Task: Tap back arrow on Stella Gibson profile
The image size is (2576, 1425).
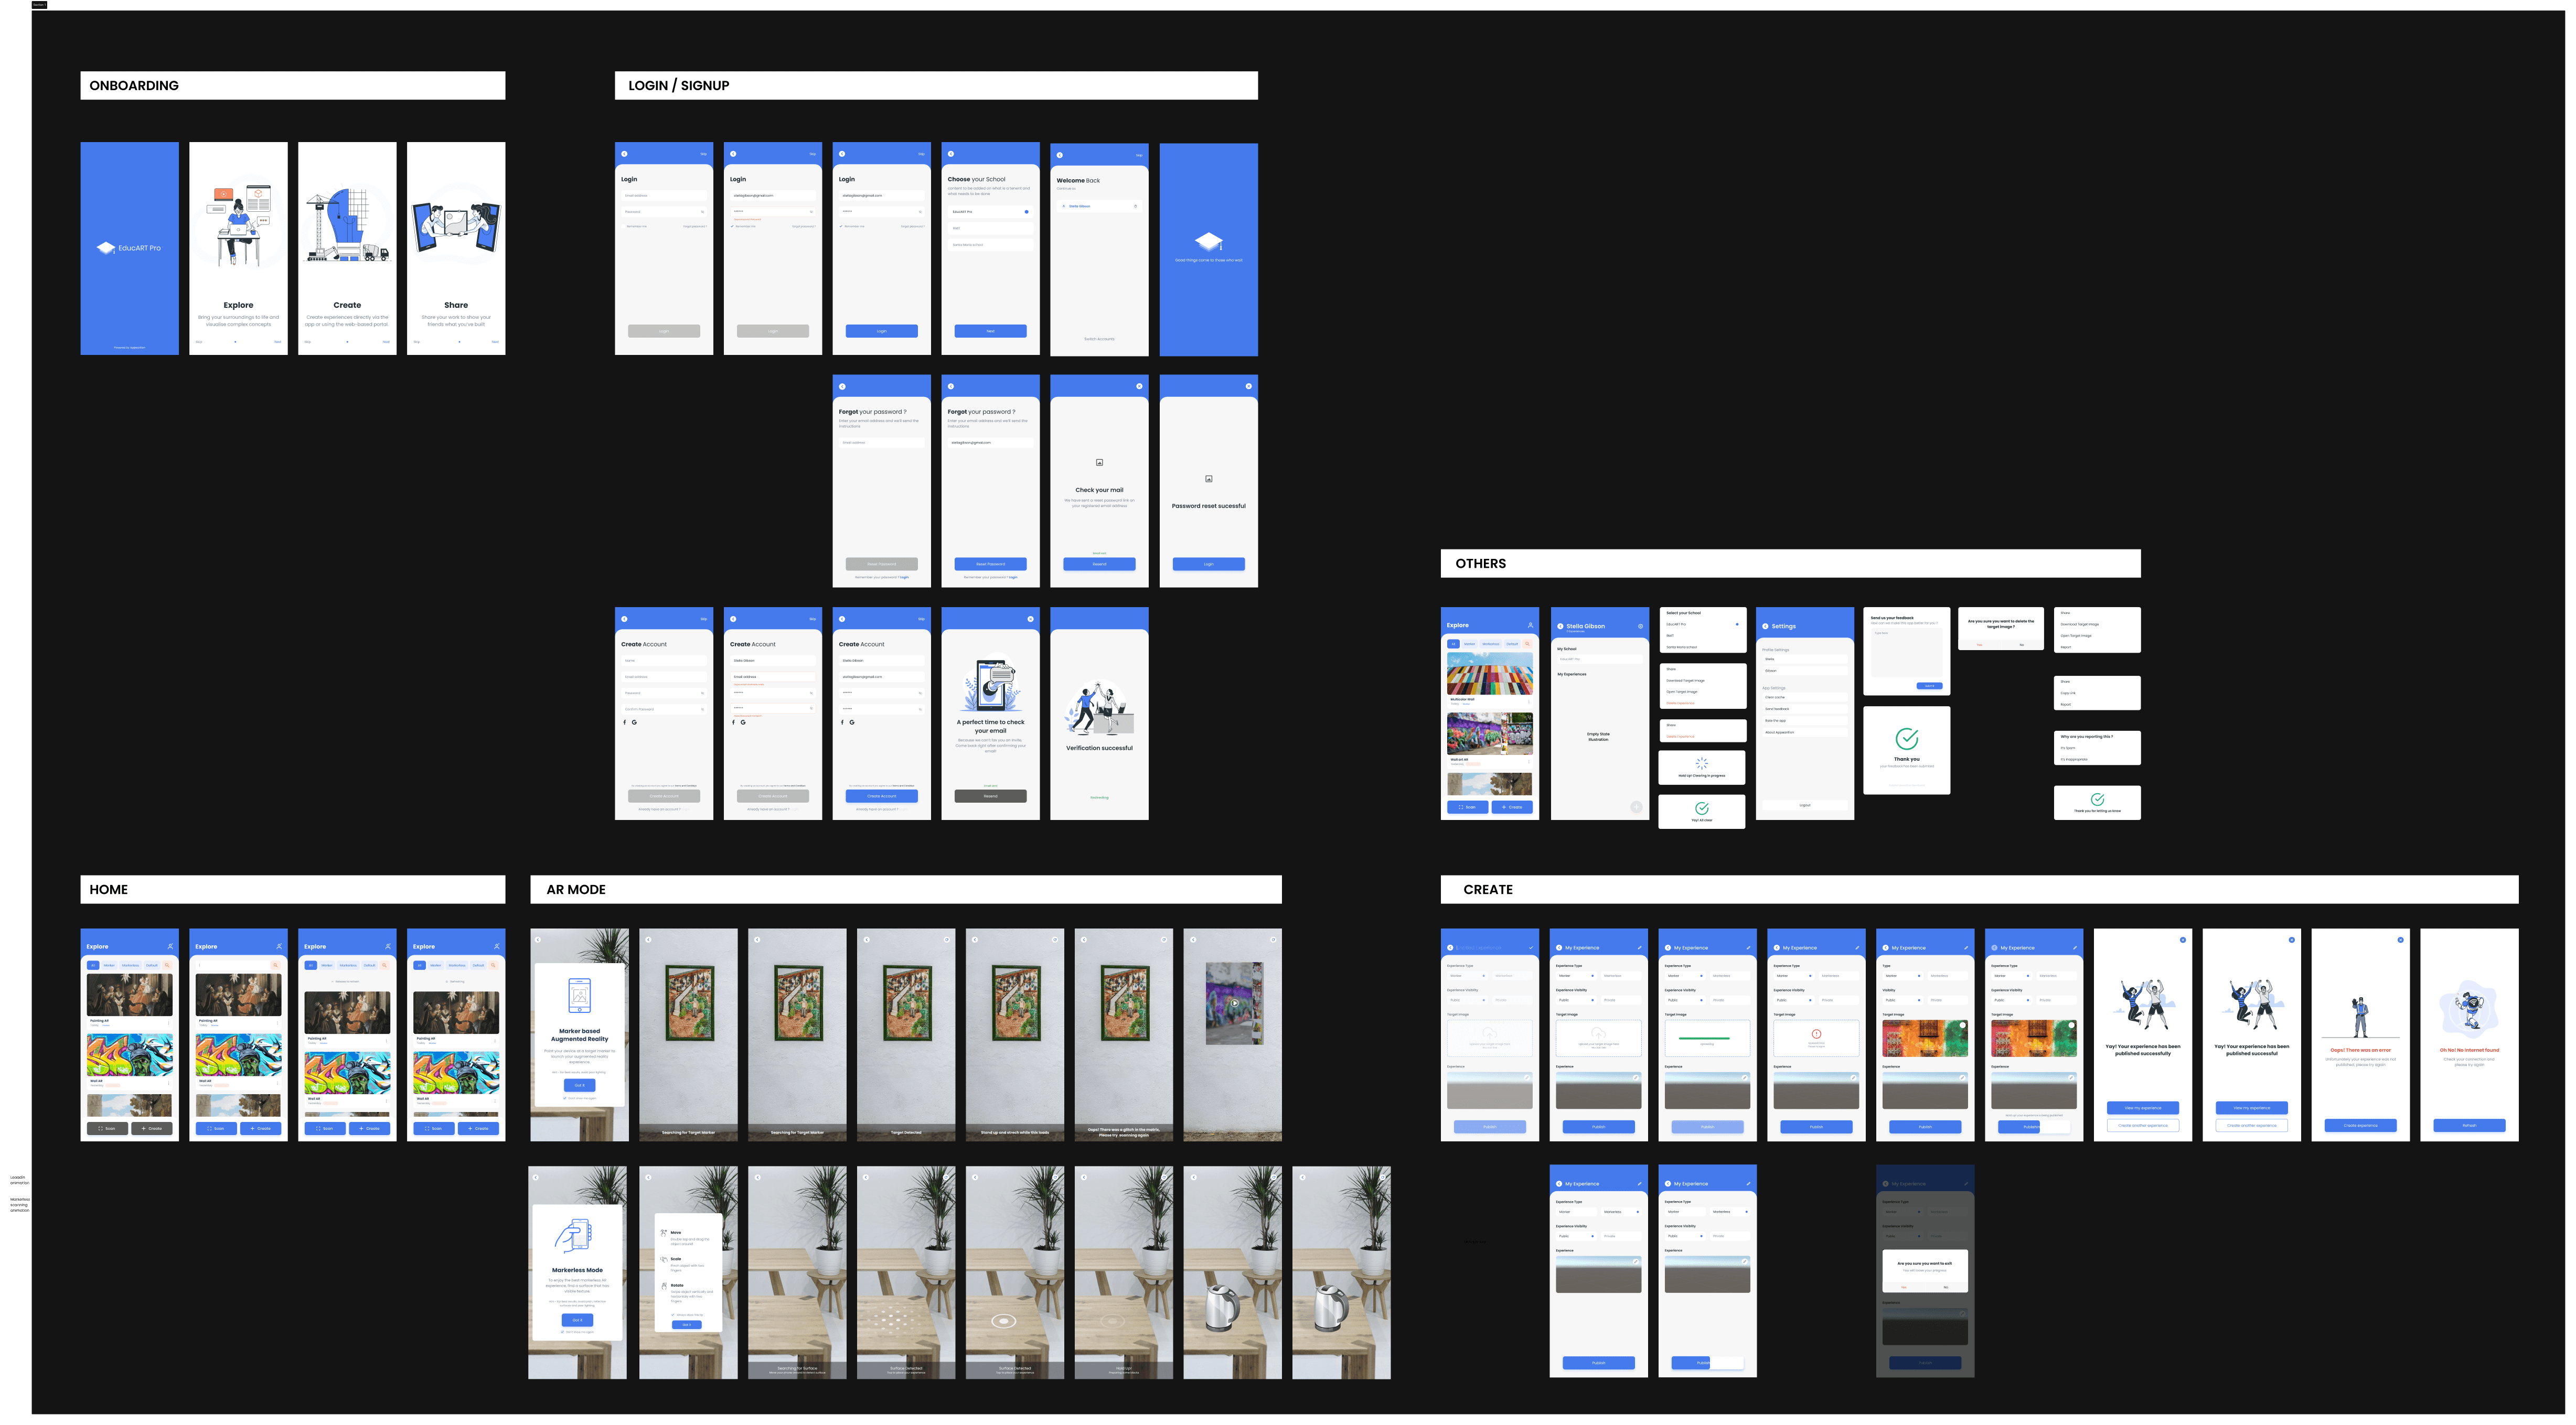Action: (x=1559, y=627)
